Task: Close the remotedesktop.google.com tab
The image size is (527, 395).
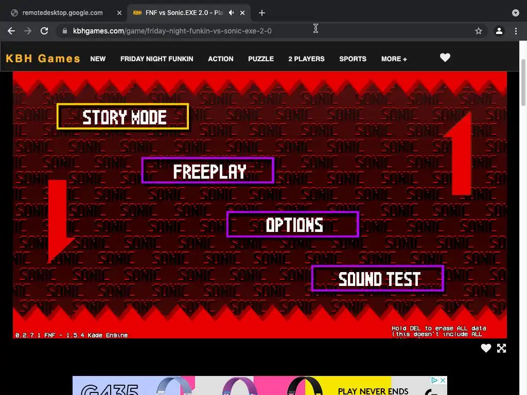Action: pos(119,13)
